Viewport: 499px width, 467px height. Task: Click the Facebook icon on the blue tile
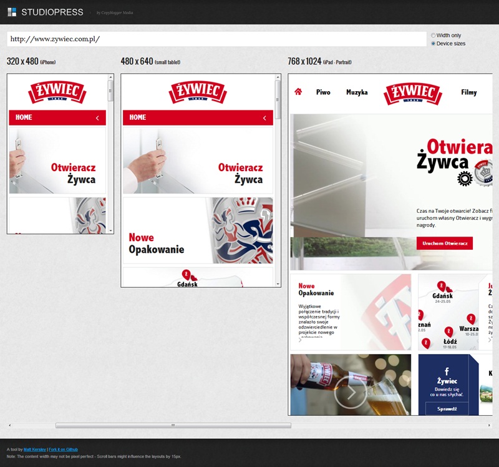[447, 371]
